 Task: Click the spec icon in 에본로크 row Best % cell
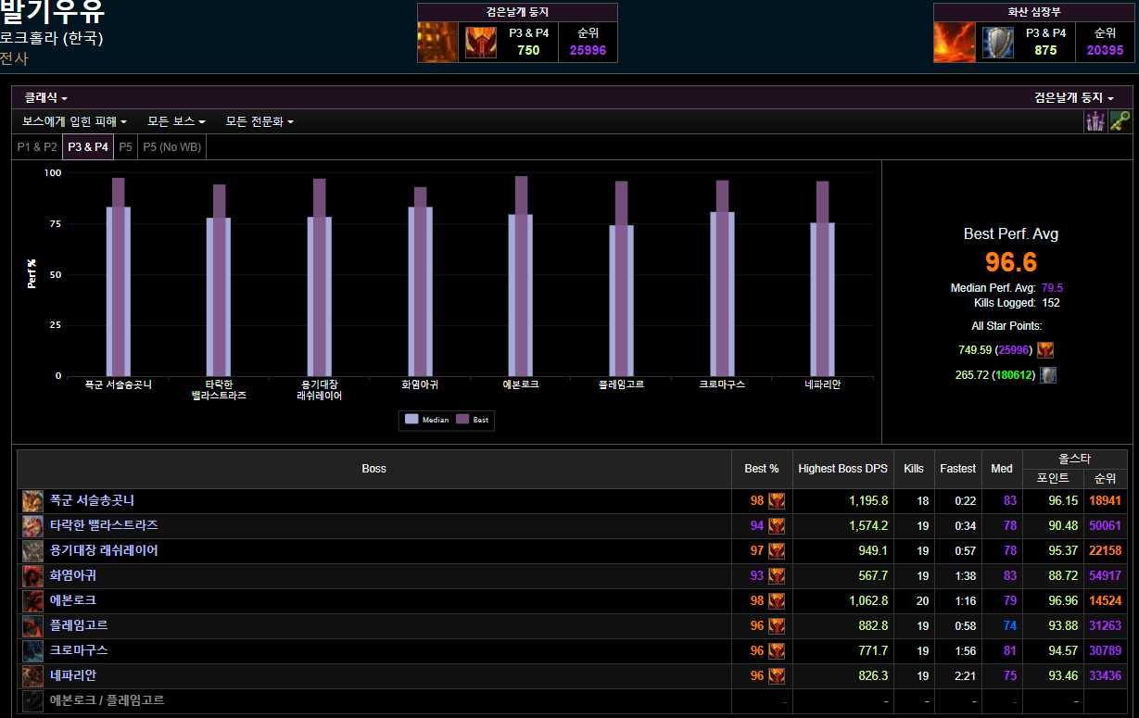point(777,601)
